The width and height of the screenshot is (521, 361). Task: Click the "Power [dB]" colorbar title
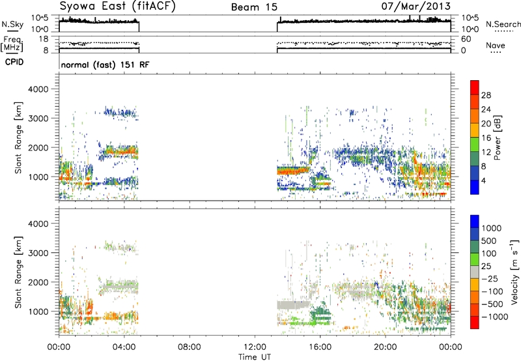click(498, 137)
